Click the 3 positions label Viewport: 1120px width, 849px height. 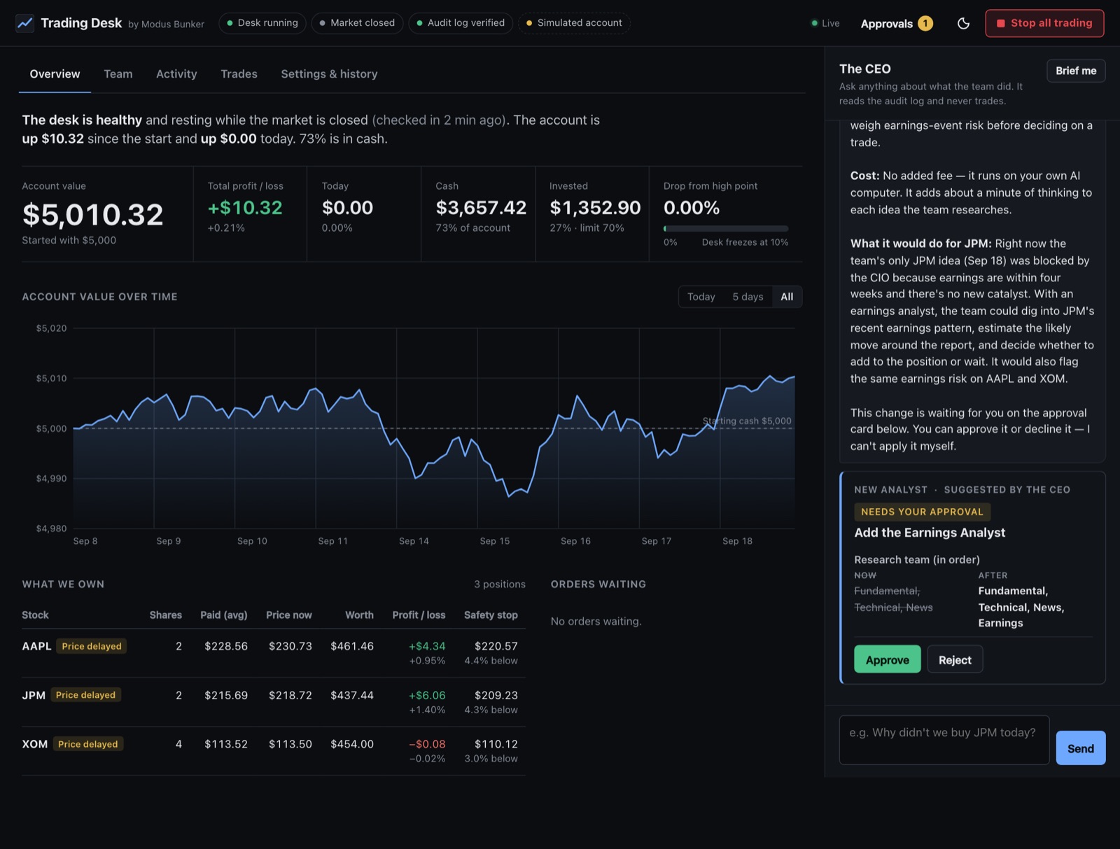tap(500, 584)
